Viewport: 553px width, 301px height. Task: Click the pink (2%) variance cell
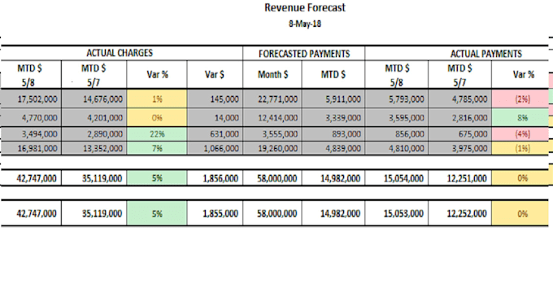coord(520,99)
